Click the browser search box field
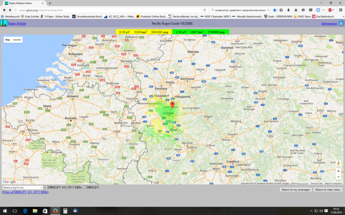The height and width of the screenshot is (215, 345). 240,10
